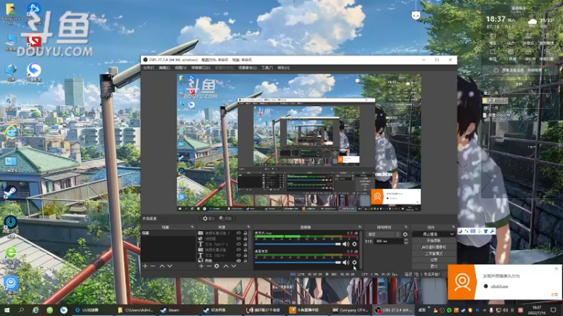
Task: Open the Help menu in OBS
Action: [284, 67]
